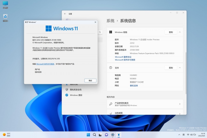The width and height of the screenshot is (207, 138).
Task: Open taskbar Search
Action: pos(94,135)
